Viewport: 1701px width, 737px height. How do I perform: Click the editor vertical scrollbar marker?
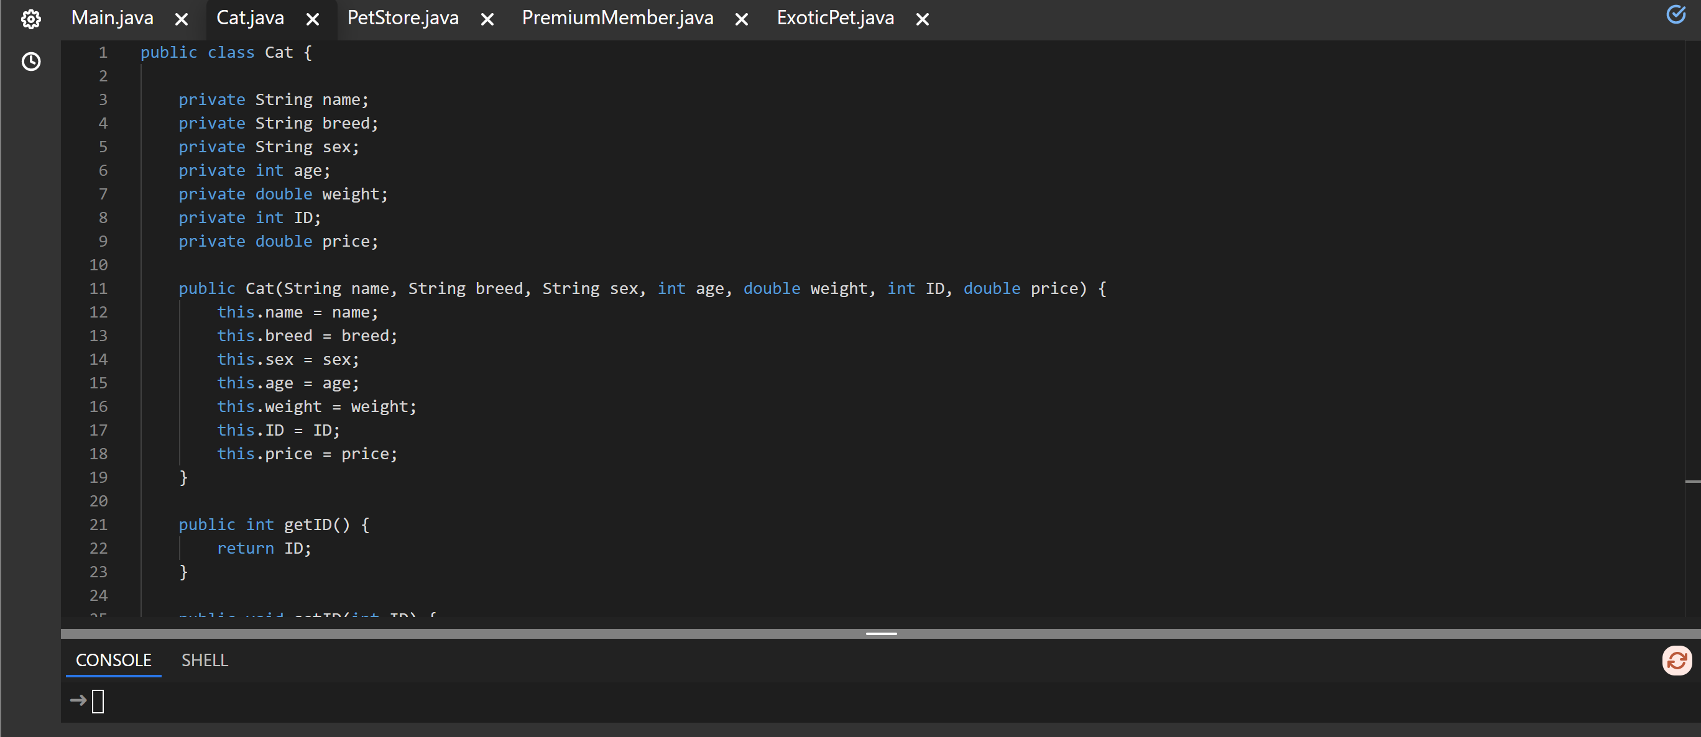coord(1692,482)
